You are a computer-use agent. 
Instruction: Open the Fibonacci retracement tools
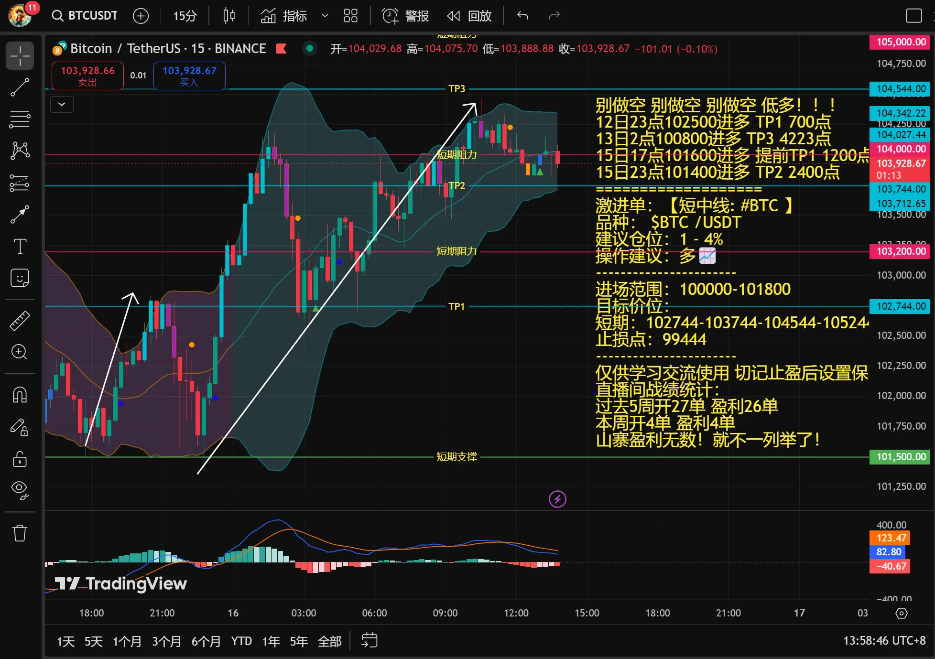pyautogui.click(x=20, y=119)
